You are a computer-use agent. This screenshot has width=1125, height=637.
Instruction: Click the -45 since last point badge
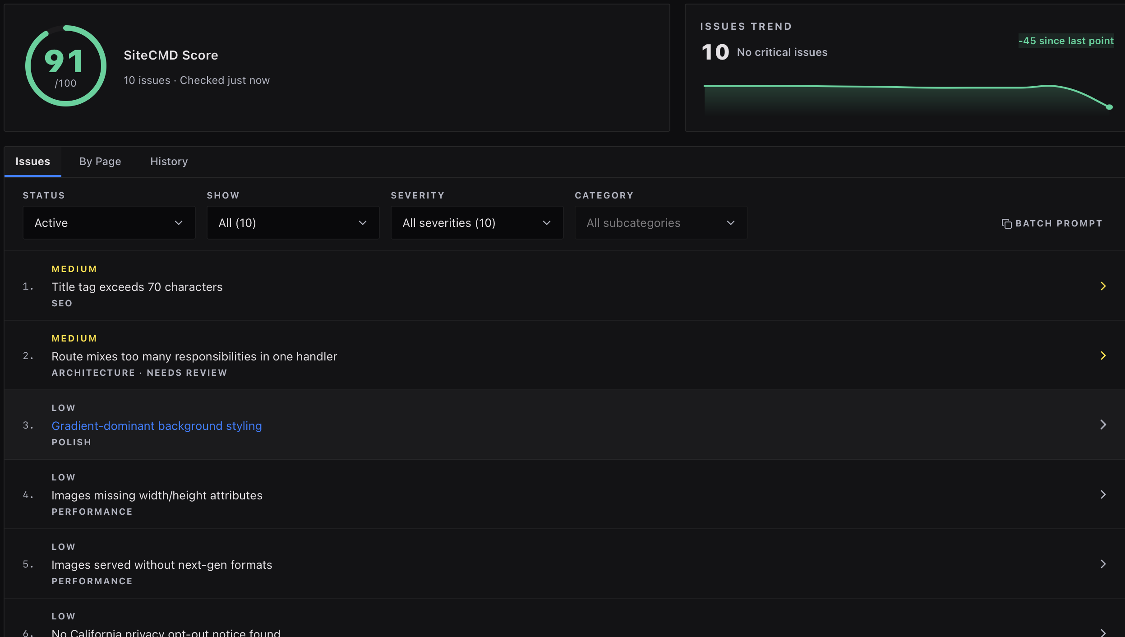pos(1066,41)
